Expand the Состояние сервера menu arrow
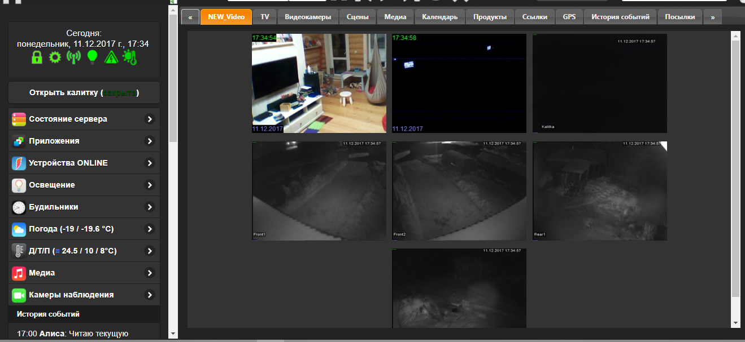 [150, 119]
